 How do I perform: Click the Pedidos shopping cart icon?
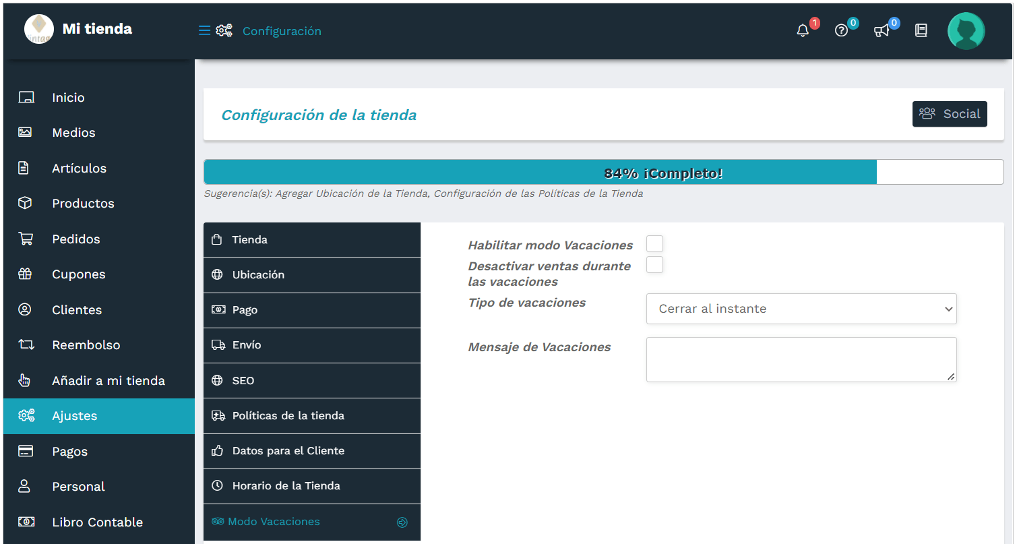pos(26,239)
